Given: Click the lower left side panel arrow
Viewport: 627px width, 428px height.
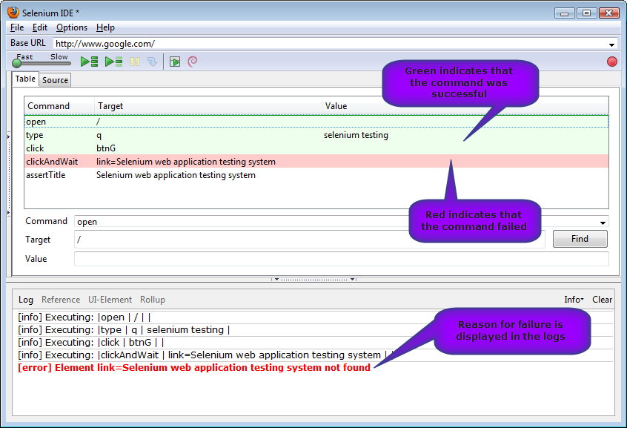Looking at the screenshot, I should [8, 213].
